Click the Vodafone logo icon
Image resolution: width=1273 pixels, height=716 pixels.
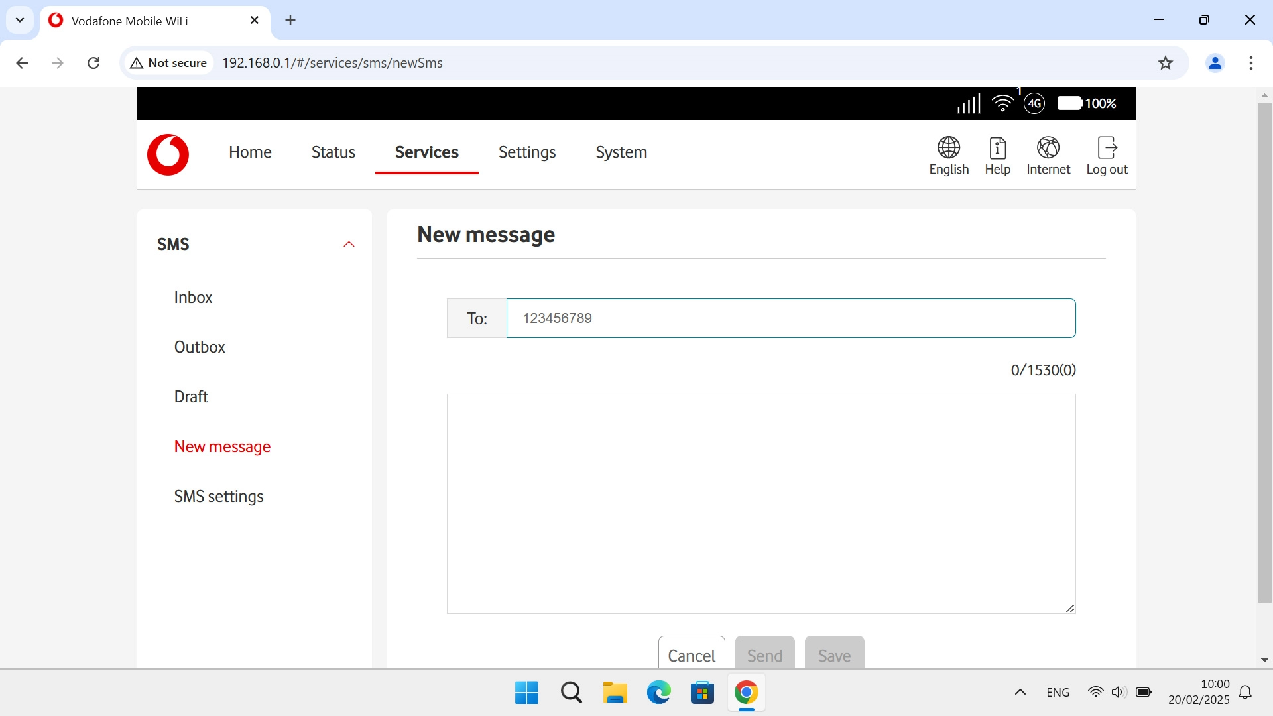coord(168,154)
